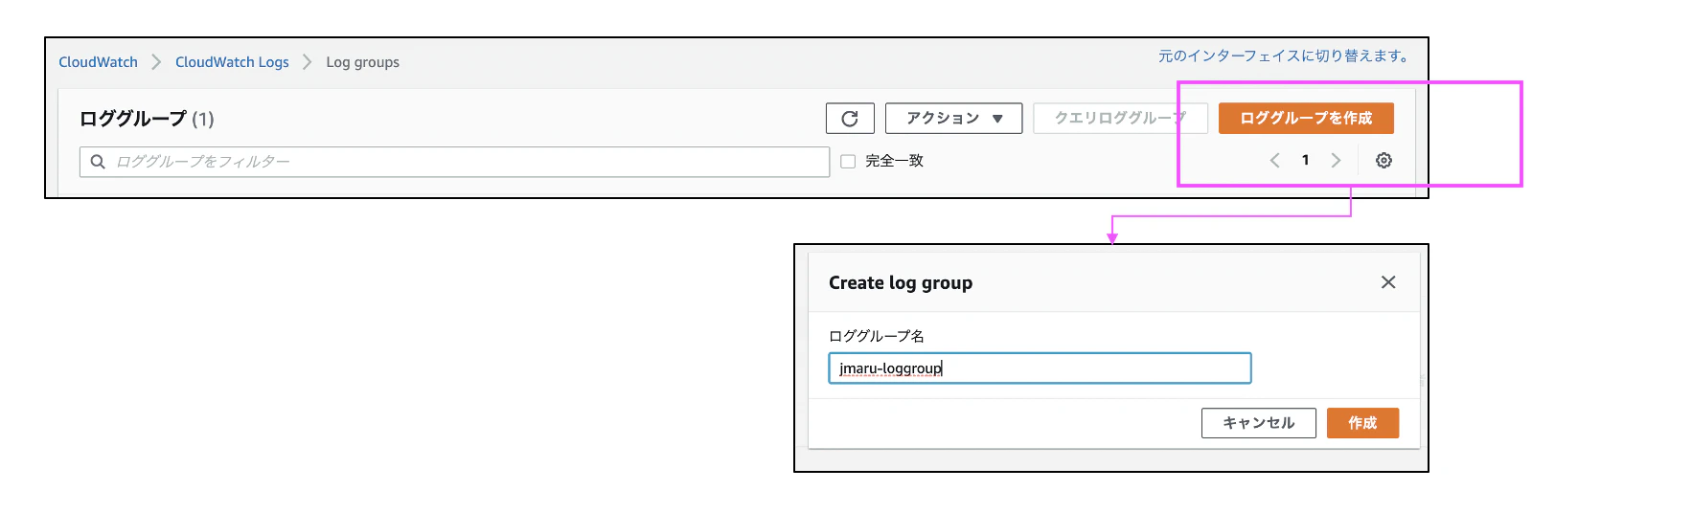The image size is (1692, 513).
Task: Open the CloudWatch breadcrumb link
Action: 99,62
